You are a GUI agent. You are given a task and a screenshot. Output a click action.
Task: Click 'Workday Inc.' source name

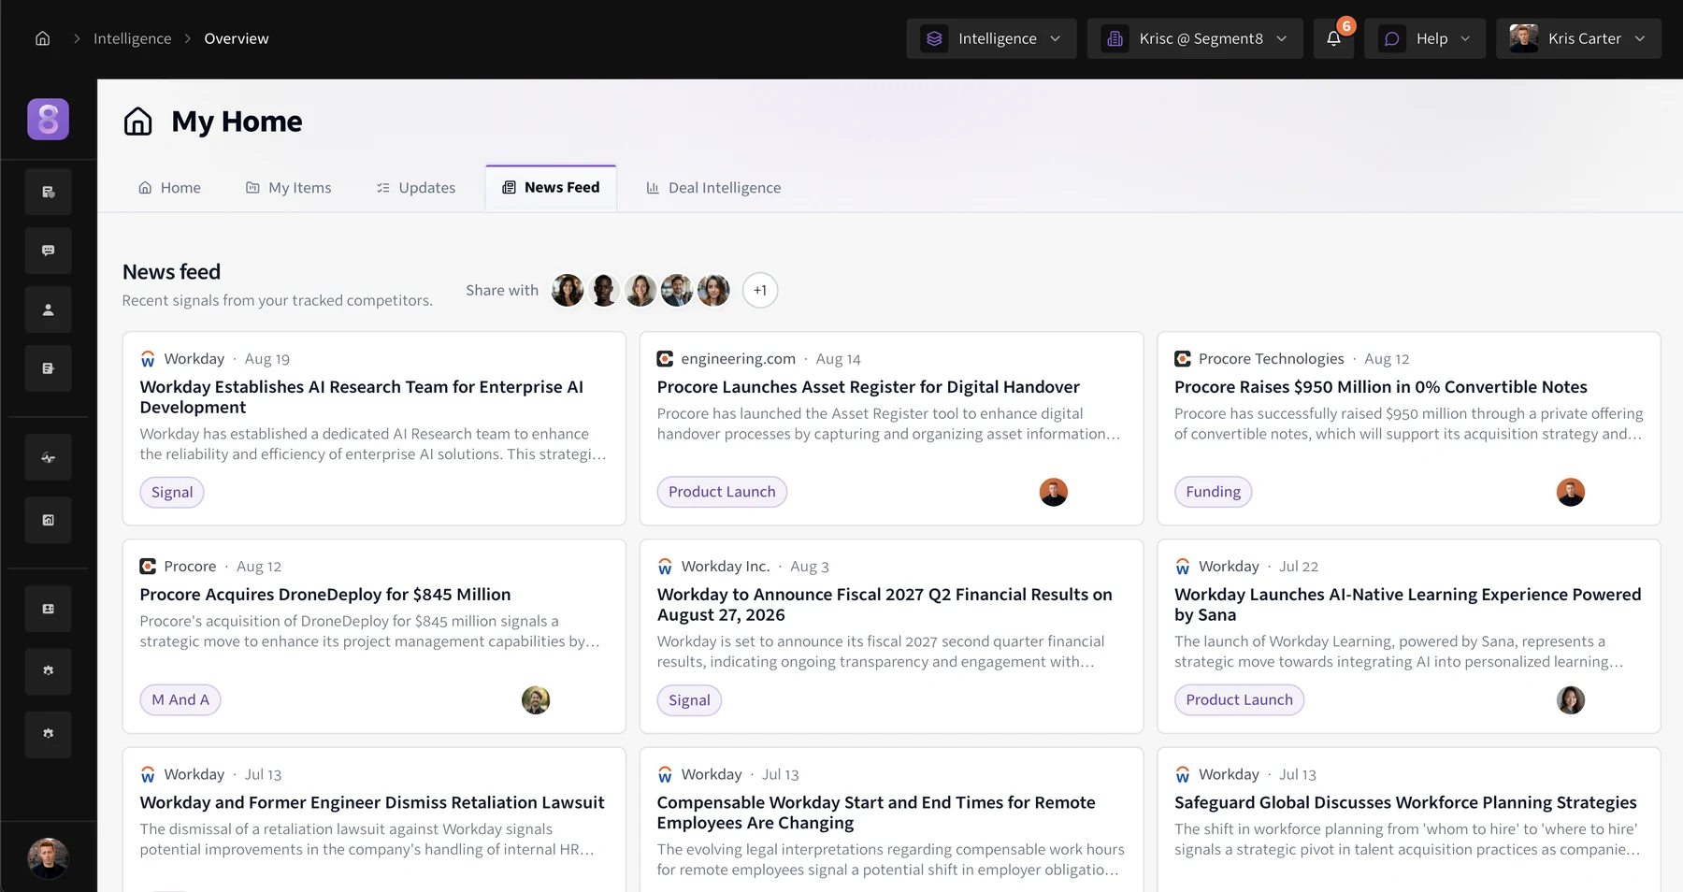pyautogui.click(x=726, y=567)
